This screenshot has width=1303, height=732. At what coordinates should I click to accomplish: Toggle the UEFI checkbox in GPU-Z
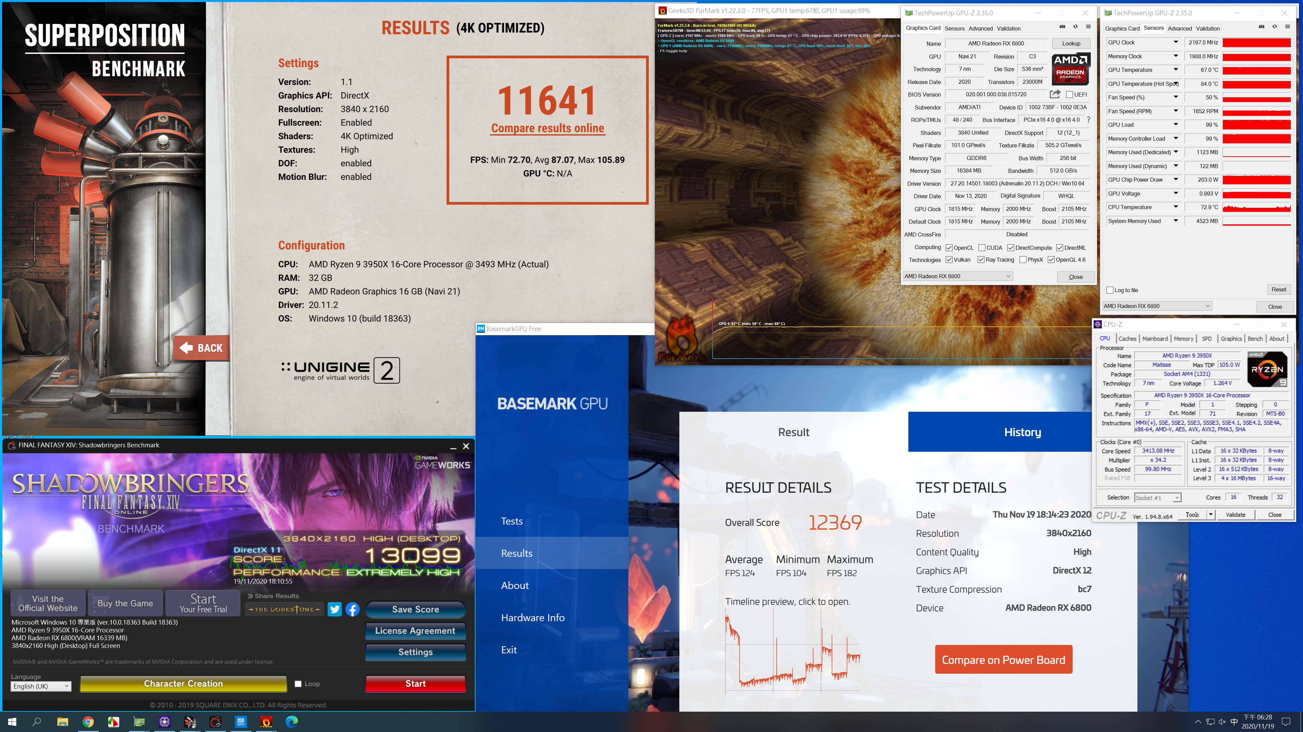[x=1069, y=95]
